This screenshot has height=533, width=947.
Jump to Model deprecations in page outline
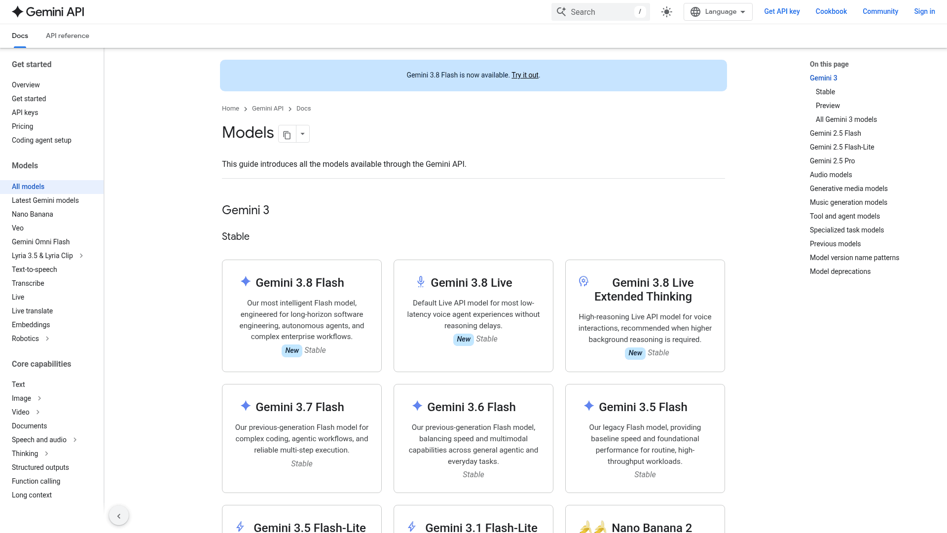coord(840,271)
